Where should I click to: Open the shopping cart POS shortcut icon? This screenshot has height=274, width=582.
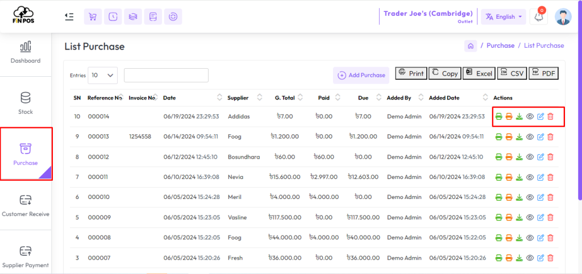tap(93, 16)
